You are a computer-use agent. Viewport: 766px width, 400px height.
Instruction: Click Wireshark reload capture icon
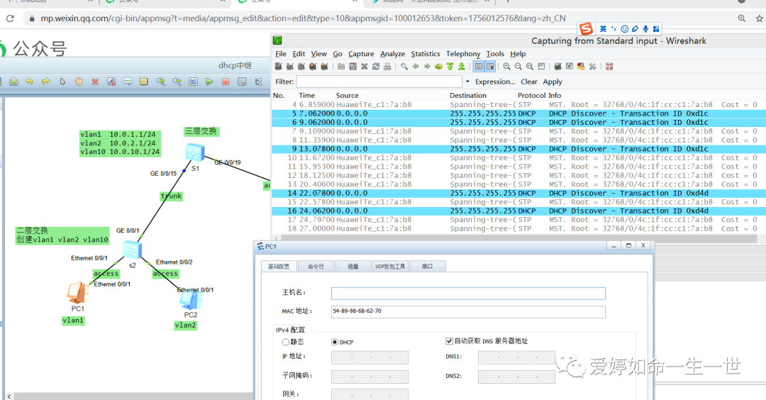click(376, 67)
